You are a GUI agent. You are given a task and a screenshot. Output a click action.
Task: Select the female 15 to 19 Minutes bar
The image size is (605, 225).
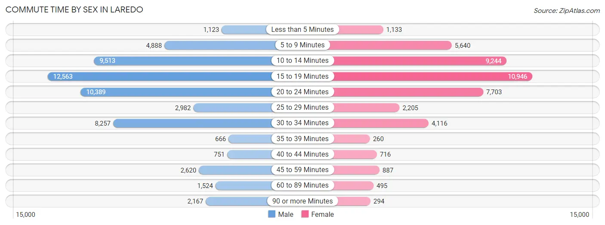point(430,76)
